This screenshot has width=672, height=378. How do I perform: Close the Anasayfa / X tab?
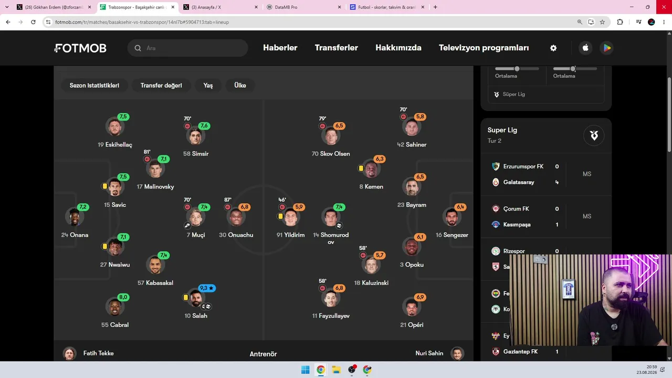pos(256,7)
